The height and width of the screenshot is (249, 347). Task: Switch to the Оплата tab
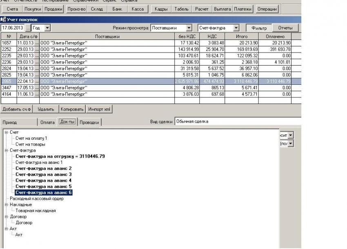click(47, 122)
